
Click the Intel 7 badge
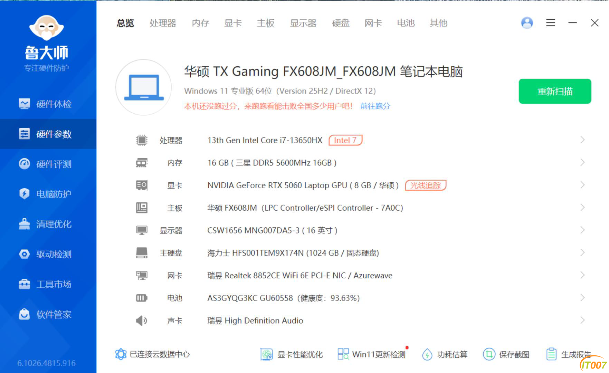[345, 140]
